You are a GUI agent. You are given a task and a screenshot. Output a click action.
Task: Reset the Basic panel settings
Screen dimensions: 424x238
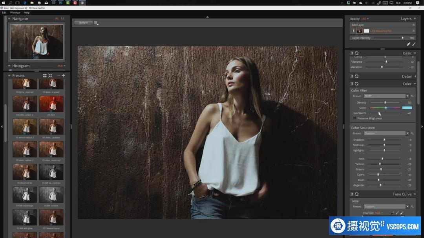click(356, 53)
